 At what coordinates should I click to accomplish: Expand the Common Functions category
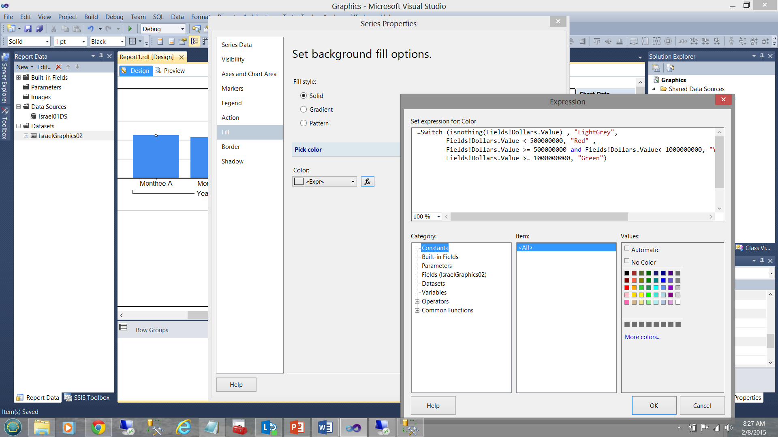click(x=417, y=310)
